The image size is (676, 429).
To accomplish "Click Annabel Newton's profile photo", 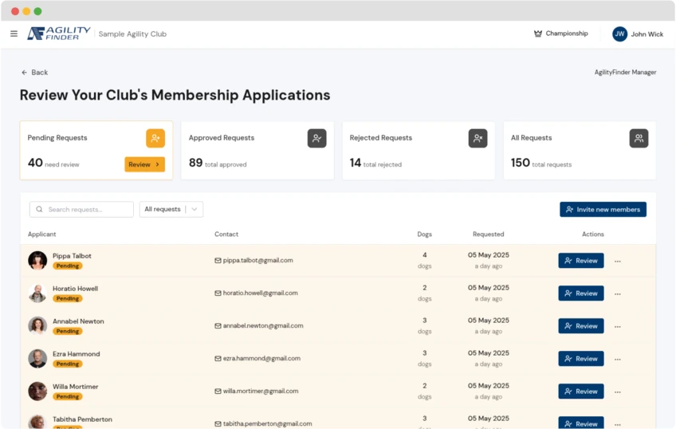I will tap(37, 325).
